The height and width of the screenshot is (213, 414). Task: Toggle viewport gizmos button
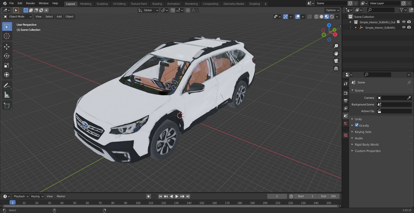[285, 17]
